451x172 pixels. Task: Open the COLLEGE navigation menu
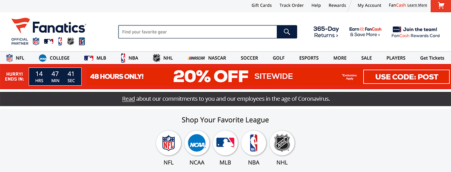click(55, 58)
